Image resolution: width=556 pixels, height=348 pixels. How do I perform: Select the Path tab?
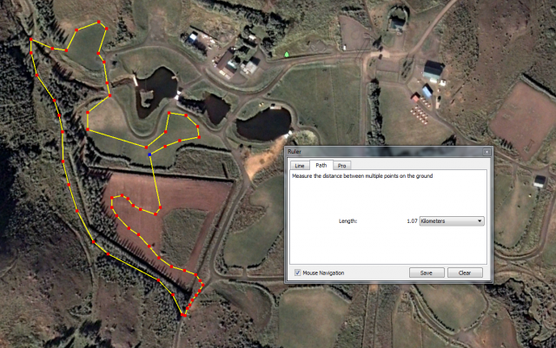pyautogui.click(x=321, y=165)
